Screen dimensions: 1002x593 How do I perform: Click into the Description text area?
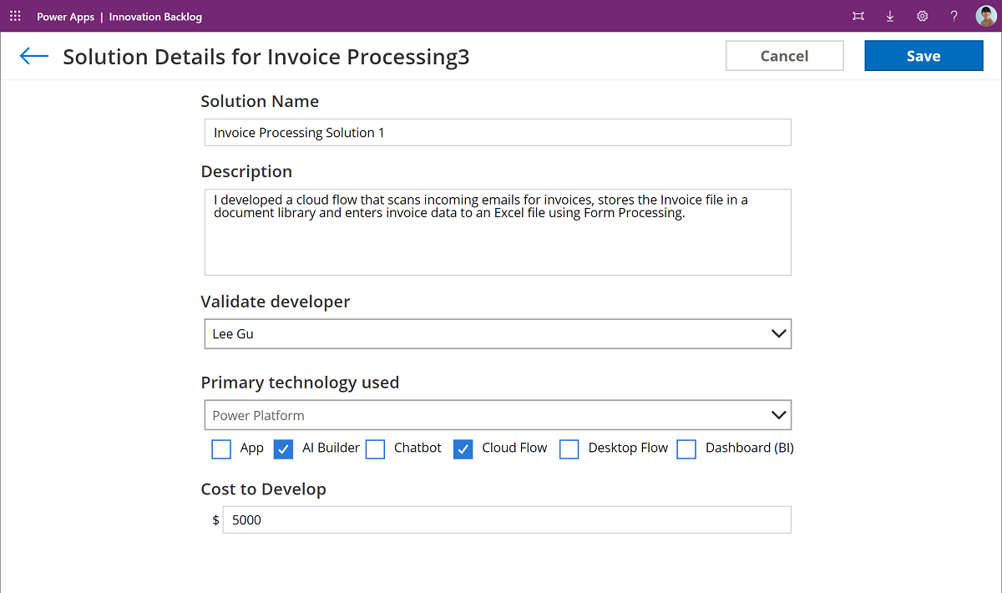point(498,232)
